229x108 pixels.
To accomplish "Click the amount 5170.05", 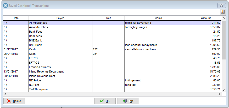I will [216, 71].
